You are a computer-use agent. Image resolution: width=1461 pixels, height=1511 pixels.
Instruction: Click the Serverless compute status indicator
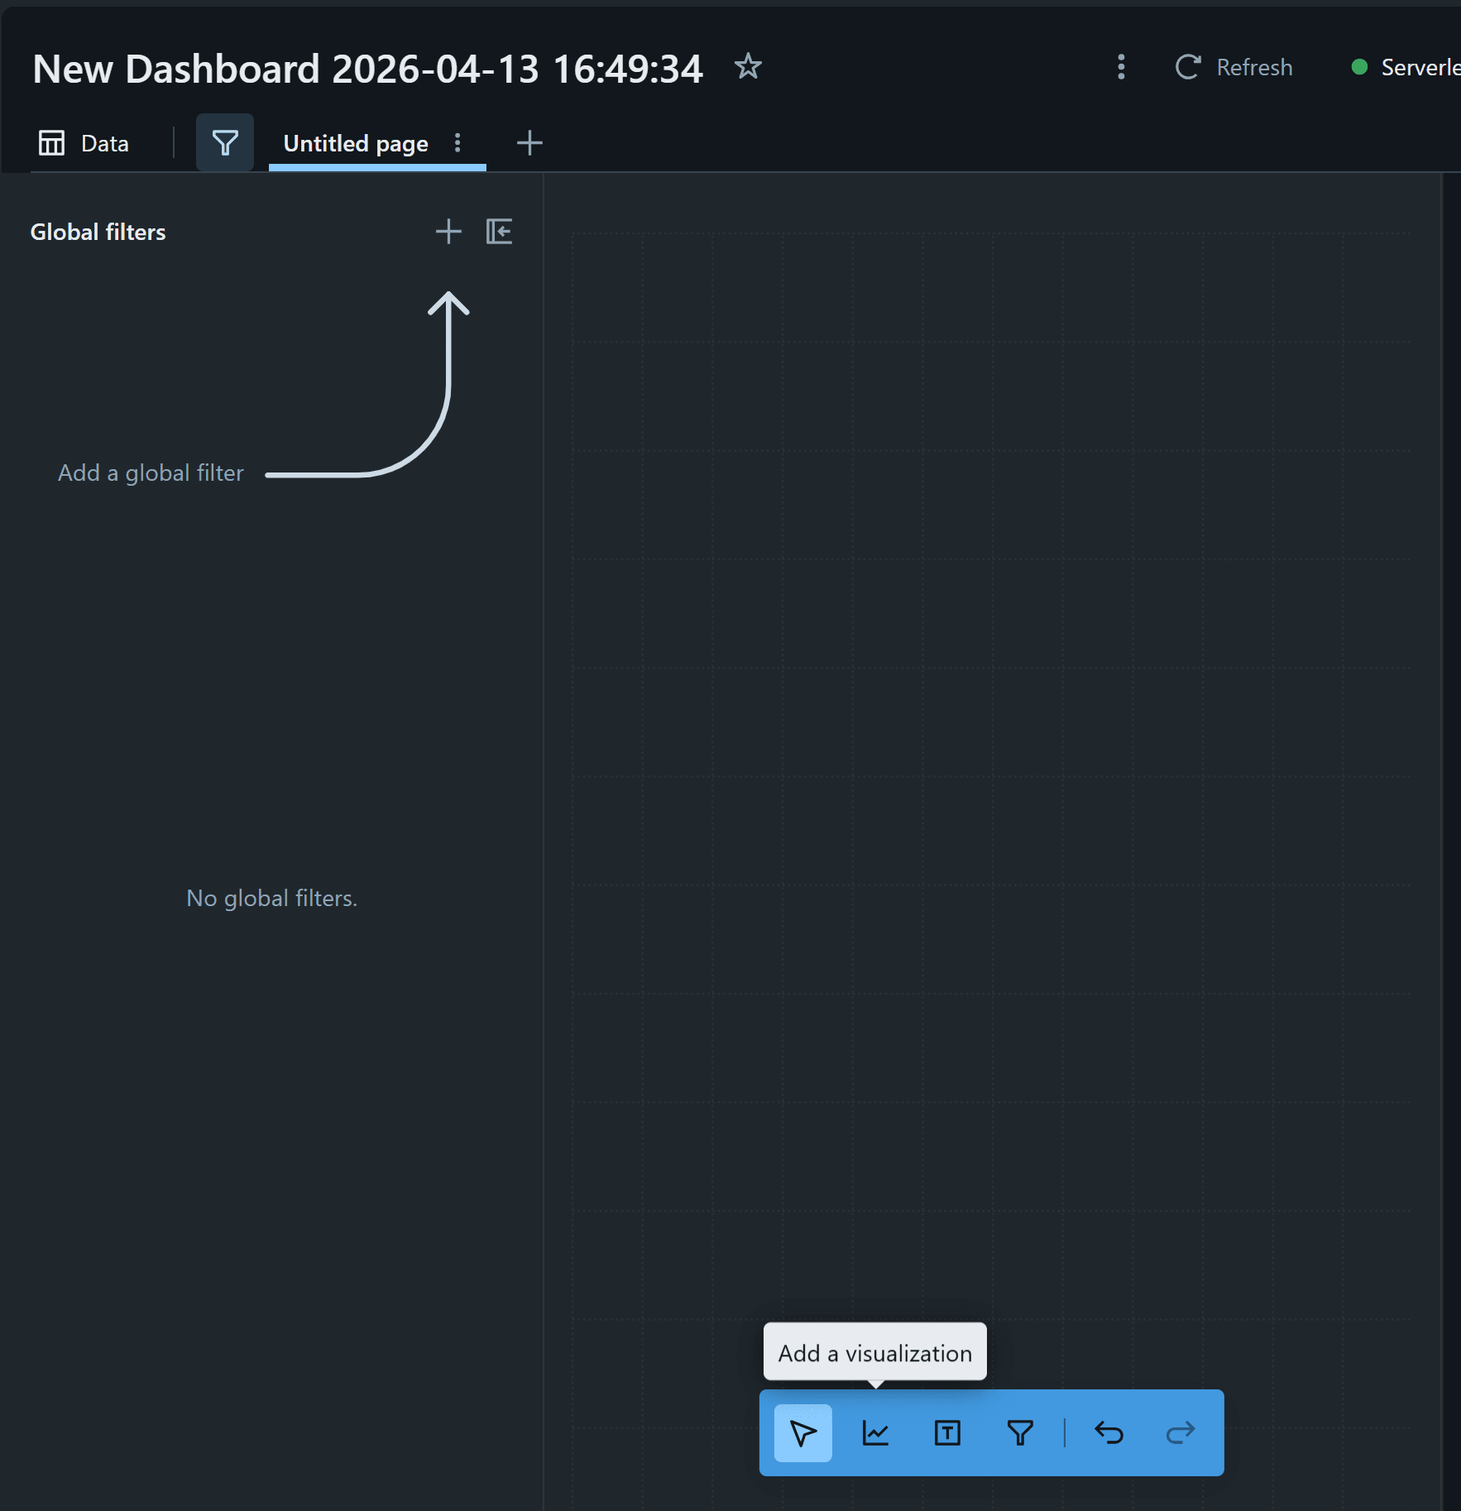[x=1406, y=67]
